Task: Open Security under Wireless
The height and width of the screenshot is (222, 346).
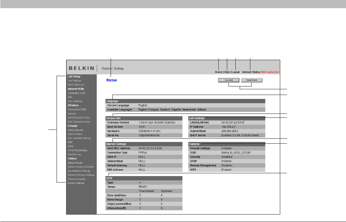Action: point(72,113)
